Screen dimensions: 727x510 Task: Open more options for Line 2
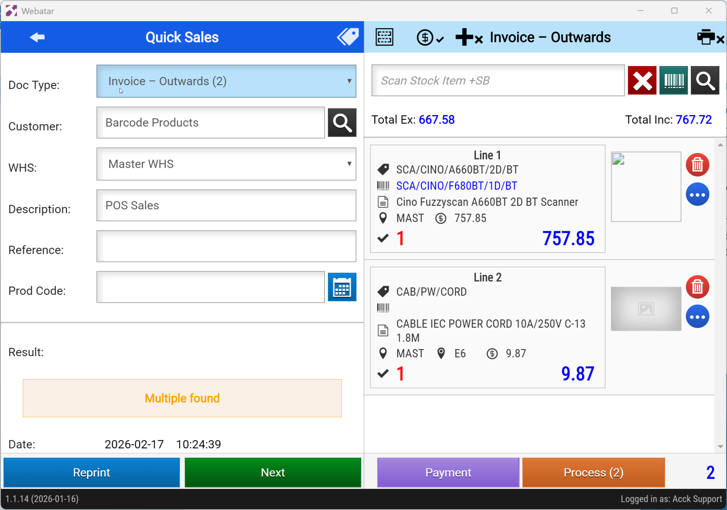coord(697,317)
